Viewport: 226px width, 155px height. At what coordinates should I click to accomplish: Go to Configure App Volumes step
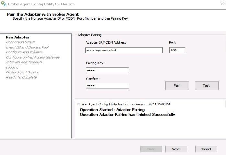[24, 52]
